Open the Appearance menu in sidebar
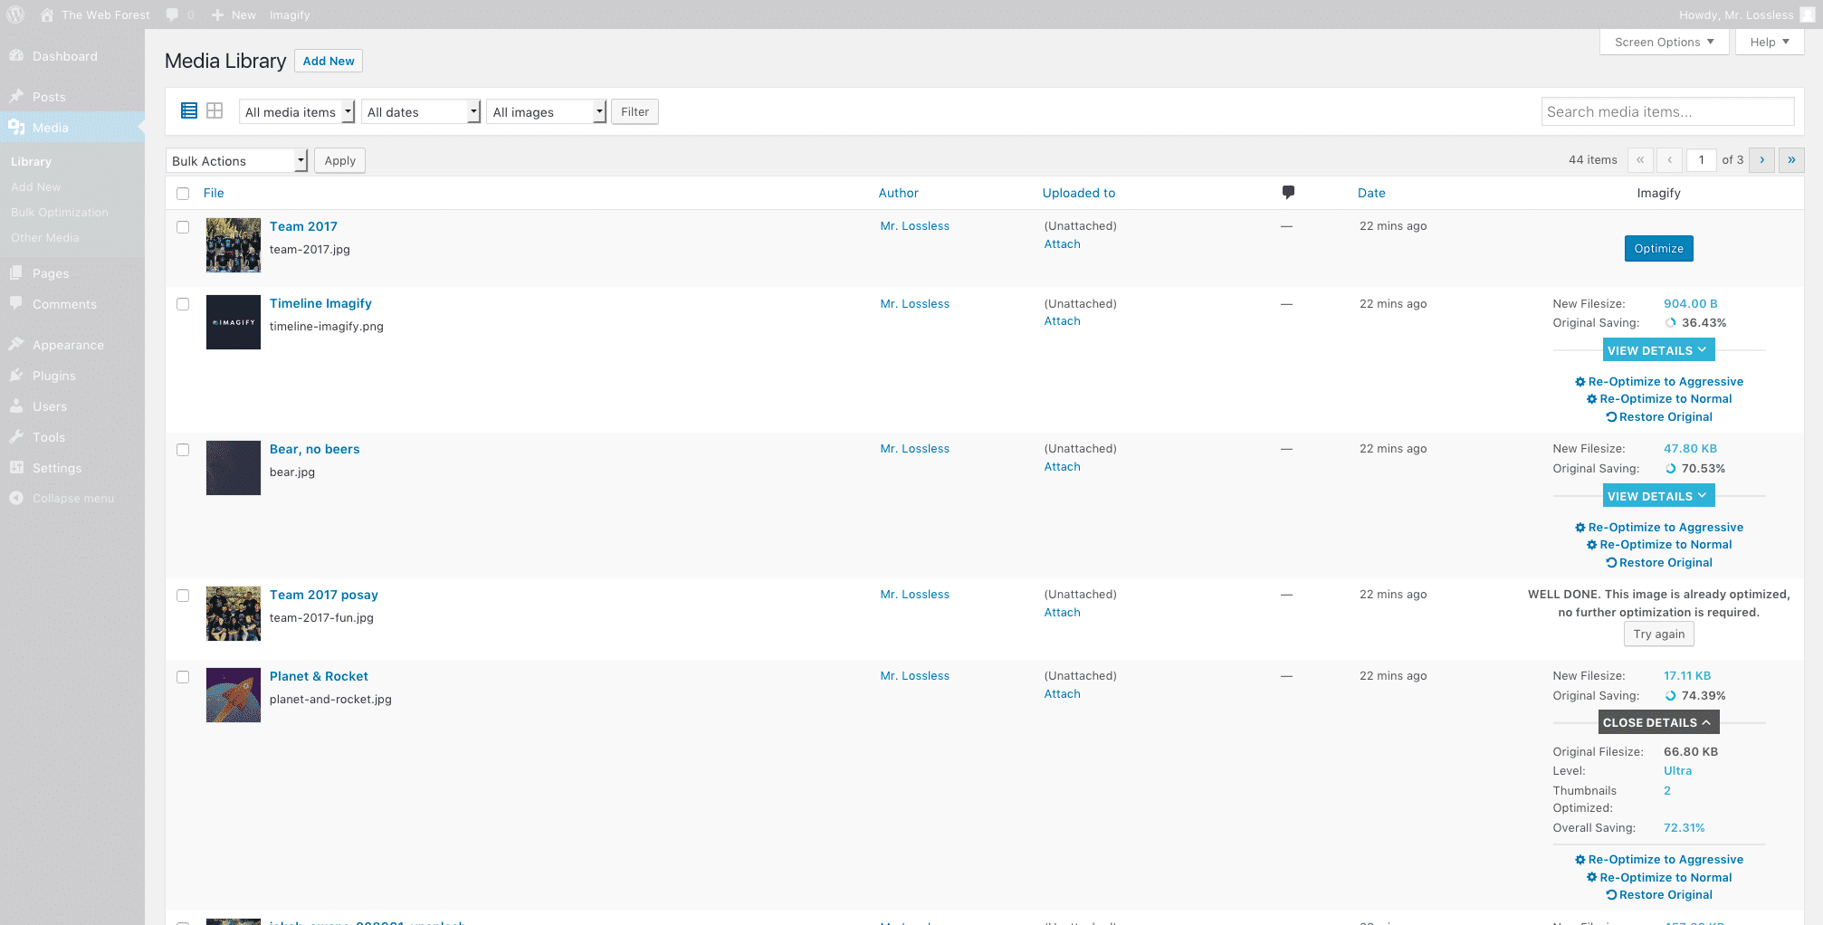 point(68,345)
